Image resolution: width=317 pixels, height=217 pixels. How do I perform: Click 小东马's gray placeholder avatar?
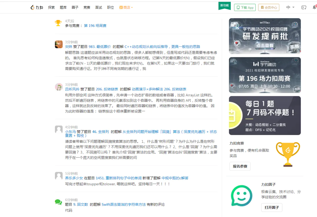tap(59, 129)
